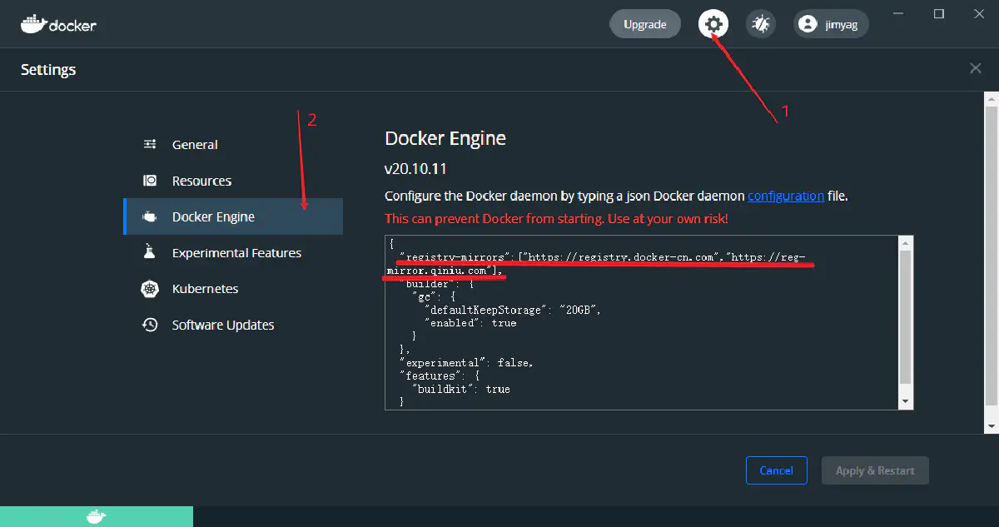Click the Cancel button
This screenshot has height=527, width=999.
(x=776, y=470)
